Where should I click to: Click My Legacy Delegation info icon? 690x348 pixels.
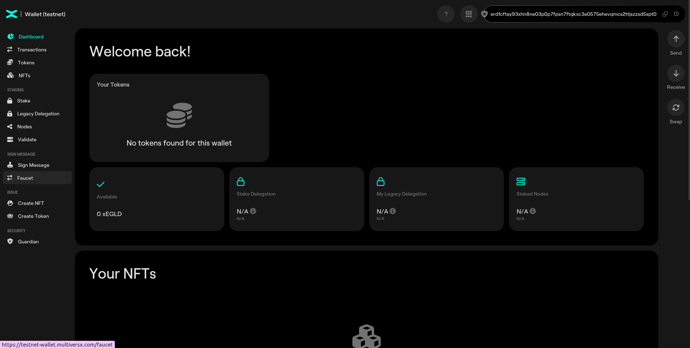click(393, 211)
